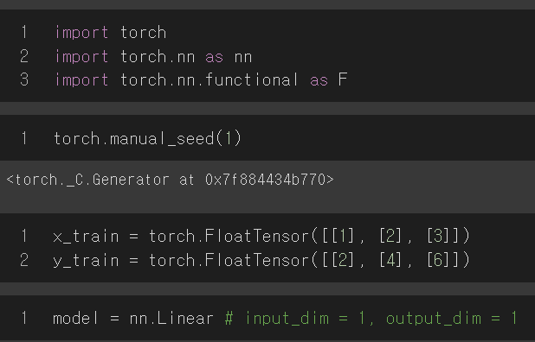Click the 'import torch.nn as nn' line
The height and width of the screenshot is (342, 535).
click(x=153, y=56)
